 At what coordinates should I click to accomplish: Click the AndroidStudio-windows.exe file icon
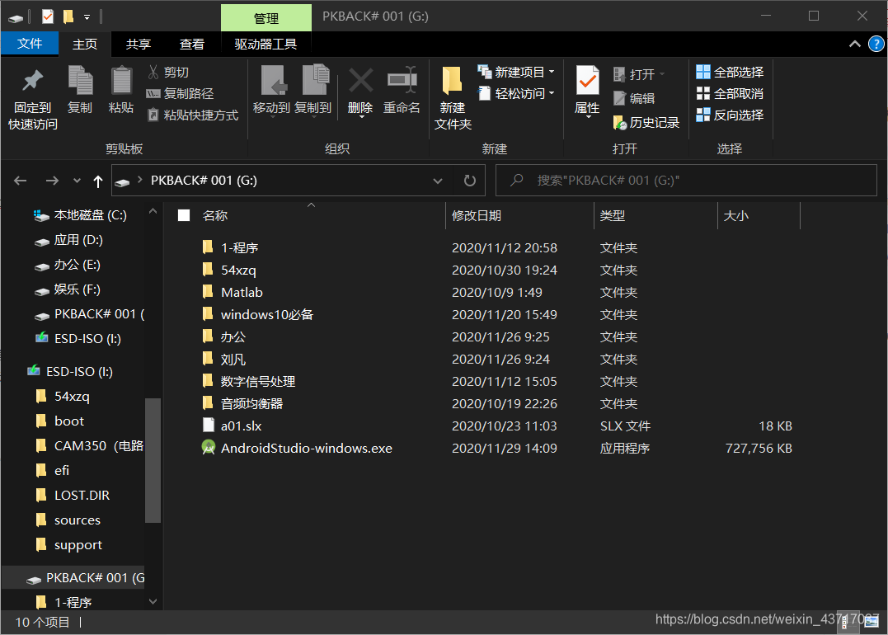pos(209,448)
